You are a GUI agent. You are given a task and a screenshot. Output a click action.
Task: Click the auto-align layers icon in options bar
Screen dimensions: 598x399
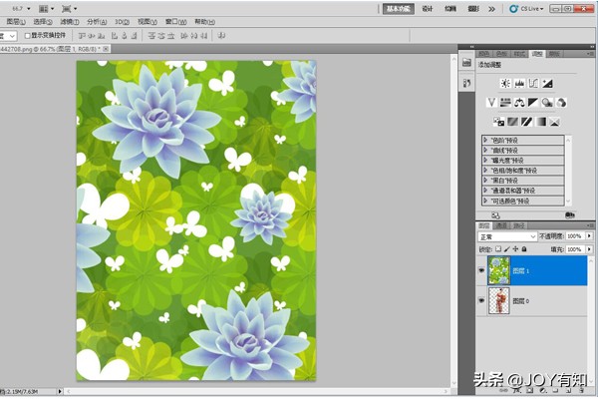[x=221, y=36]
